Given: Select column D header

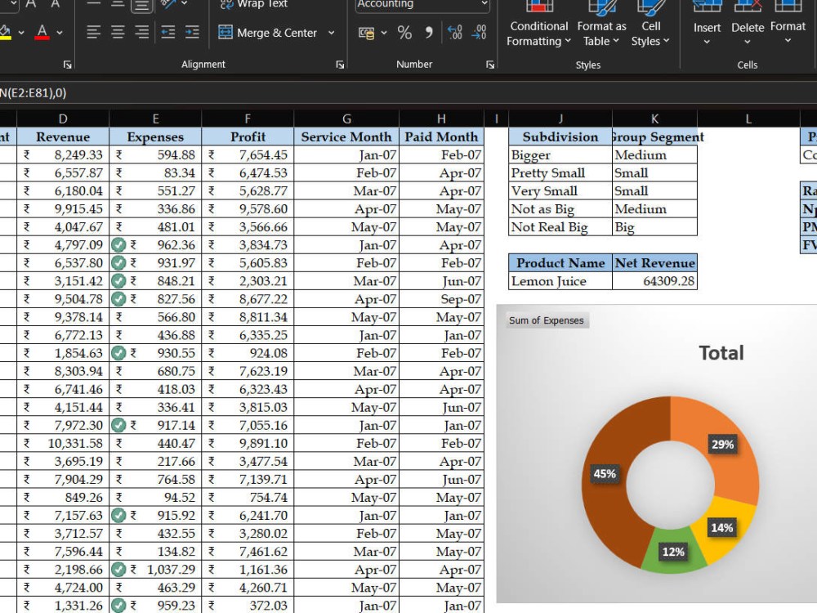Looking at the screenshot, I should tap(63, 119).
